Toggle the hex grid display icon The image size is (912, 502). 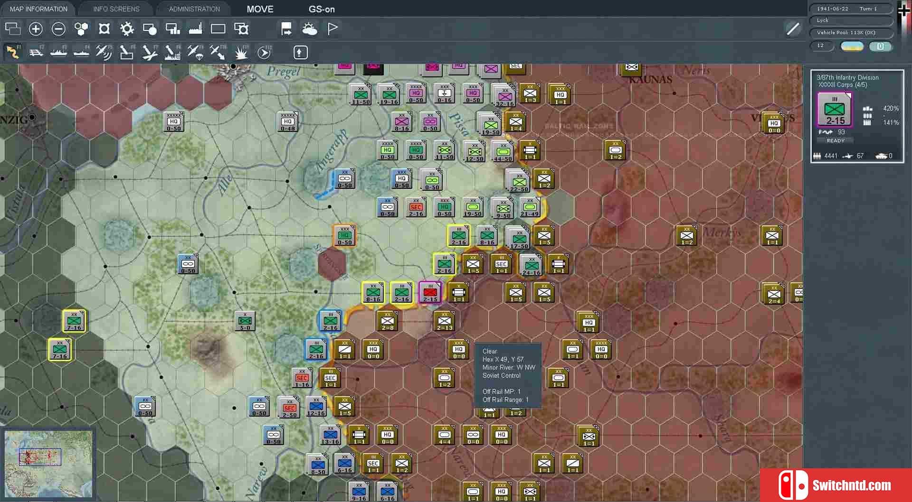click(81, 29)
